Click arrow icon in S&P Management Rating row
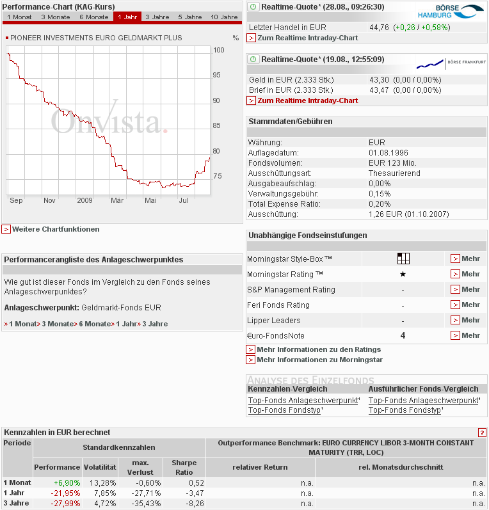 coord(455,289)
